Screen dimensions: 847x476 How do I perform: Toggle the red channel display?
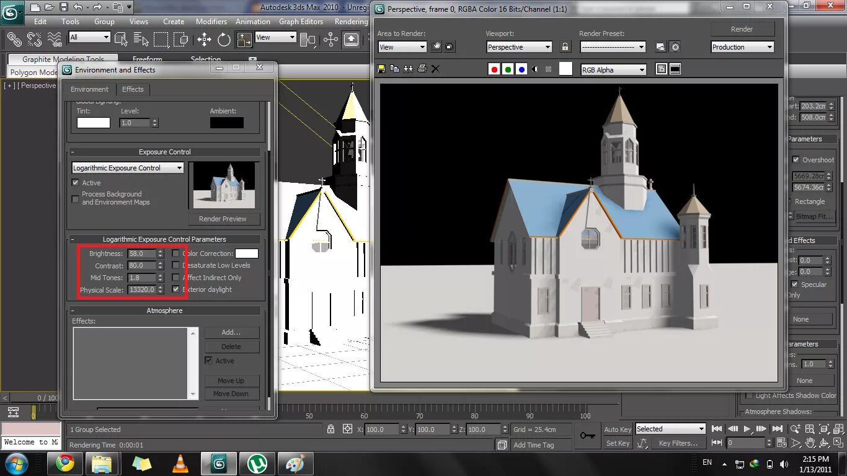[x=494, y=69]
